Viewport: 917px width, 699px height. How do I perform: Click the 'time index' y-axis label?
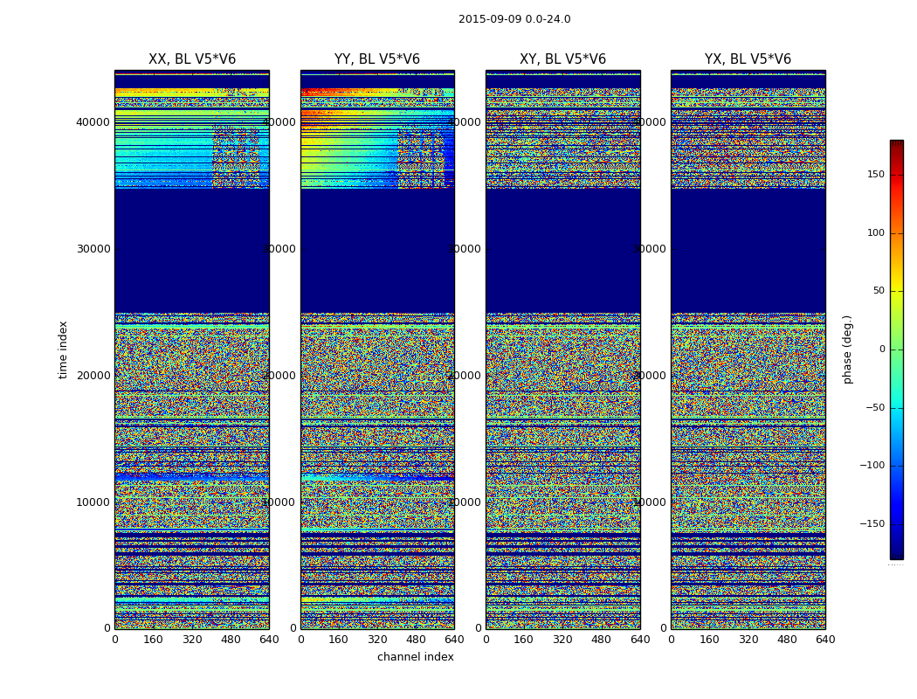tap(63, 349)
